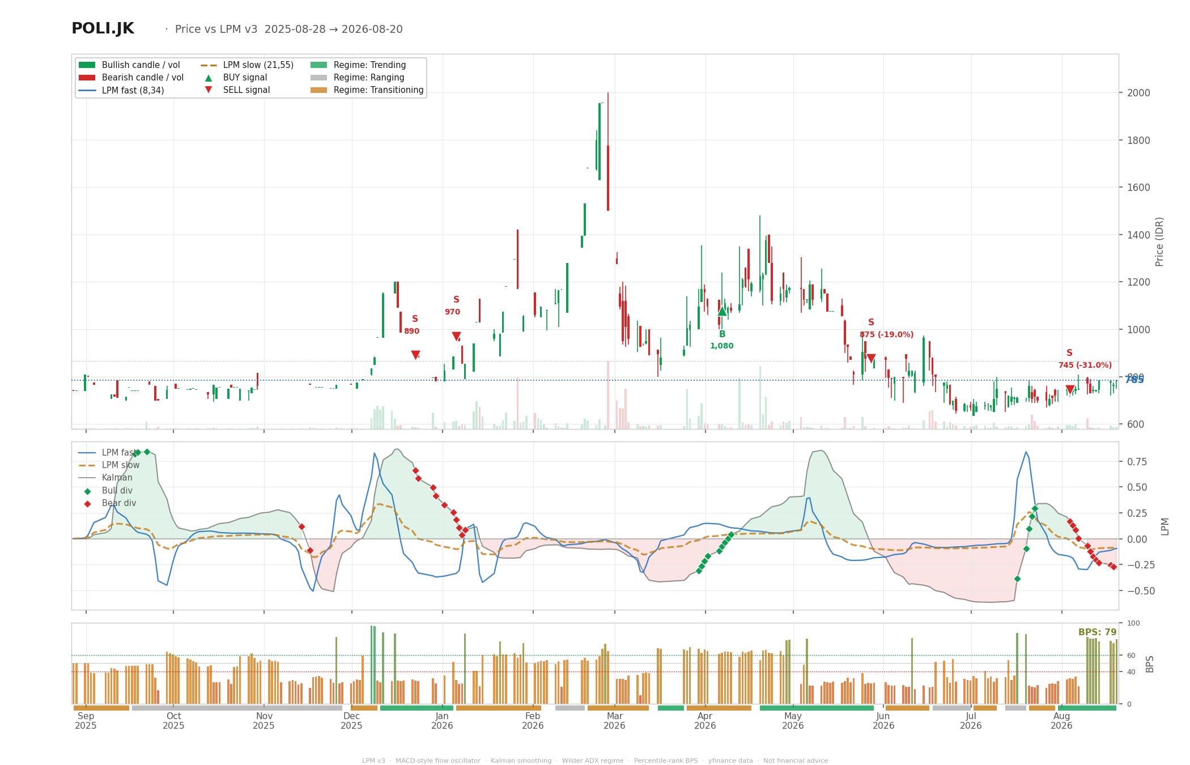Viewport: 1190px width, 765px height.
Task: Click the Kalman entry in oscillator legend
Action: coord(105,478)
